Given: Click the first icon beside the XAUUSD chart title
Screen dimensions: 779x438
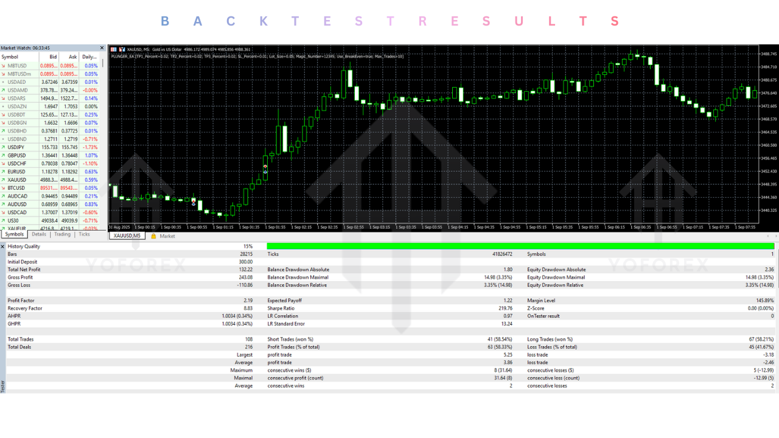Looking at the screenshot, I should (113, 49).
